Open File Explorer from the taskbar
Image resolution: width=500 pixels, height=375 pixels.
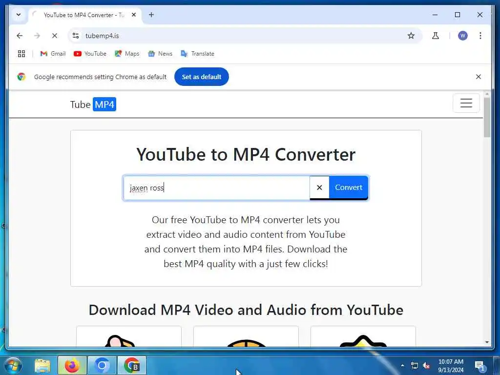pos(43,365)
